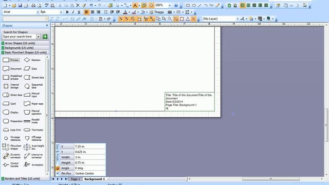Toggle Align Center paragraph alignment
This screenshot has height=185, width=329.
pyautogui.click(x=93, y=12)
